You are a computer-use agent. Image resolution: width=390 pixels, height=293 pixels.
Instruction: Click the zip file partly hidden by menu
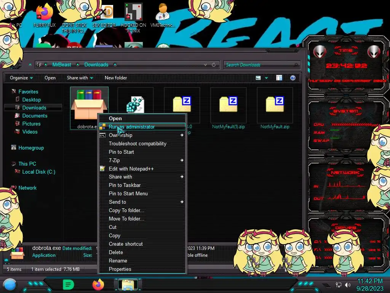(x=182, y=105)
